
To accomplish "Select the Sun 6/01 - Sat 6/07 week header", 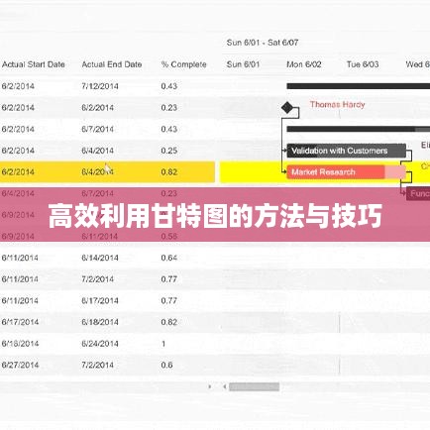I will click(x=263, y=43).
